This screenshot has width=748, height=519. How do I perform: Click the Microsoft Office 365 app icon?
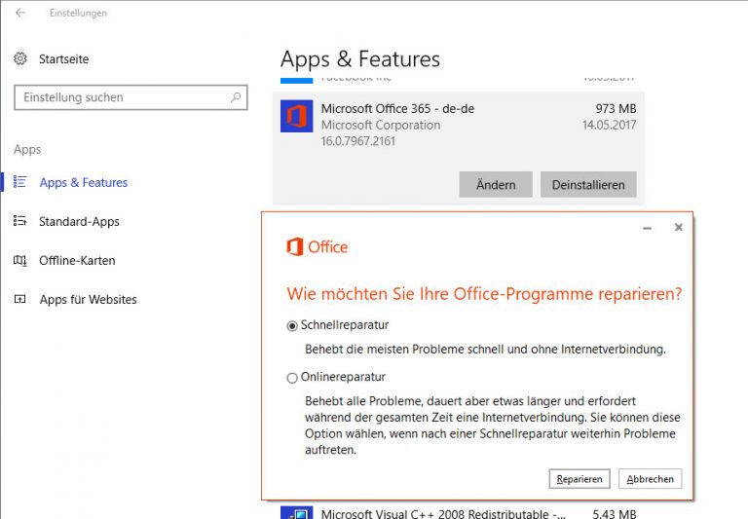click(297, 116)
